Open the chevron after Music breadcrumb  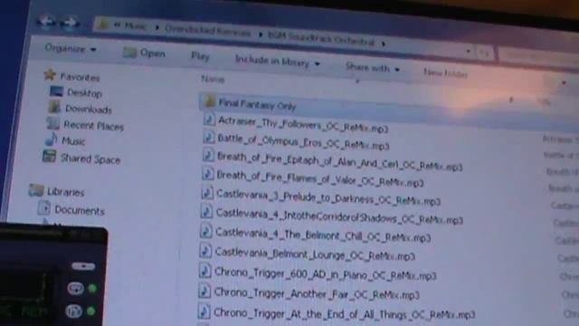tap(157, 28)
